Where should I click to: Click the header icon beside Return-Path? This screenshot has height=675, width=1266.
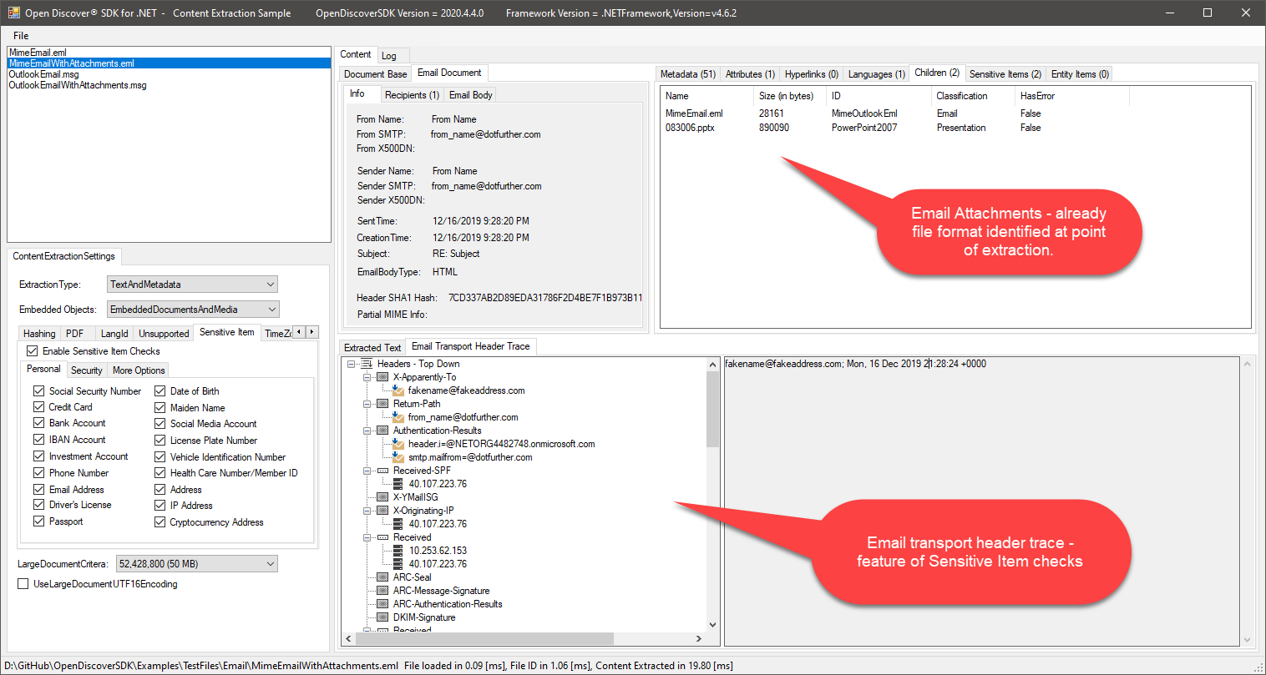tap(382, 404)
